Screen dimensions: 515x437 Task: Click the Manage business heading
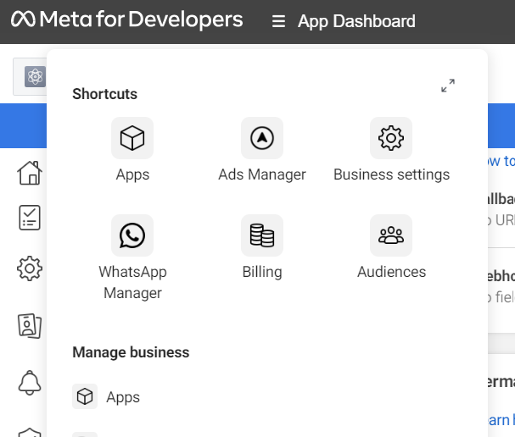131,352
